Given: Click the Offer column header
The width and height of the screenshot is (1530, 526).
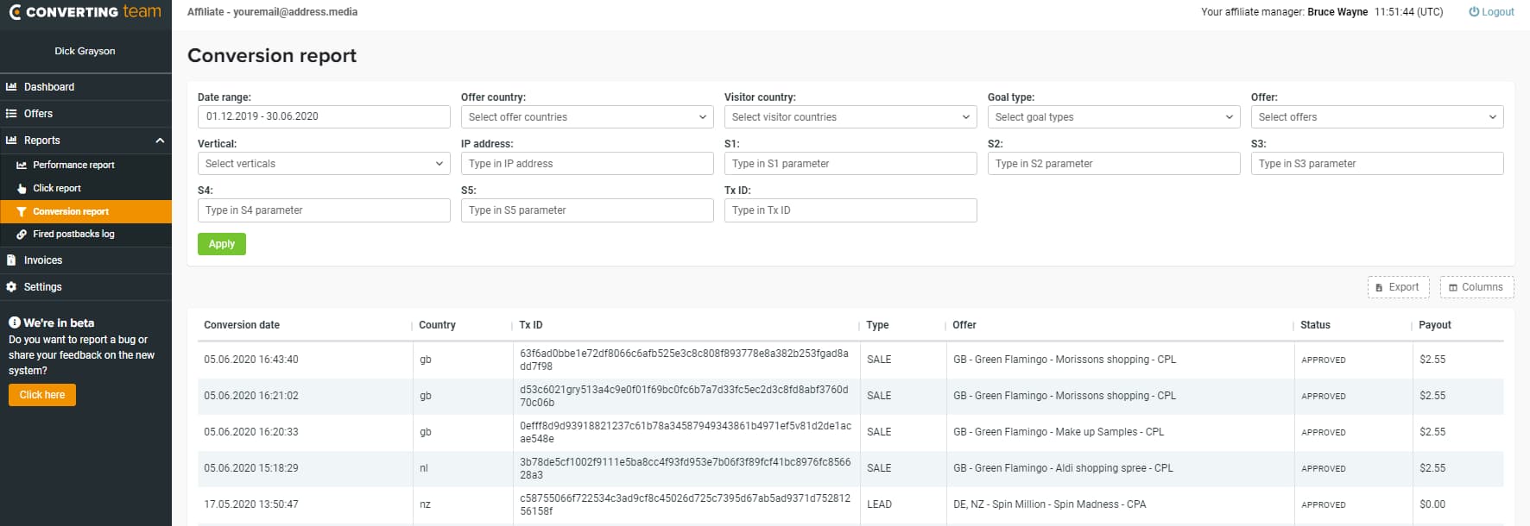Looking at the screenshot, I should pos(964,325).
